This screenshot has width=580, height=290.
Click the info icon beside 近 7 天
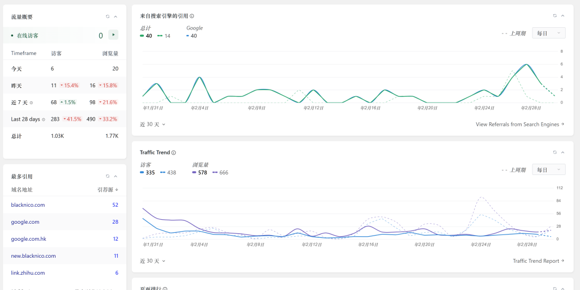31,103
